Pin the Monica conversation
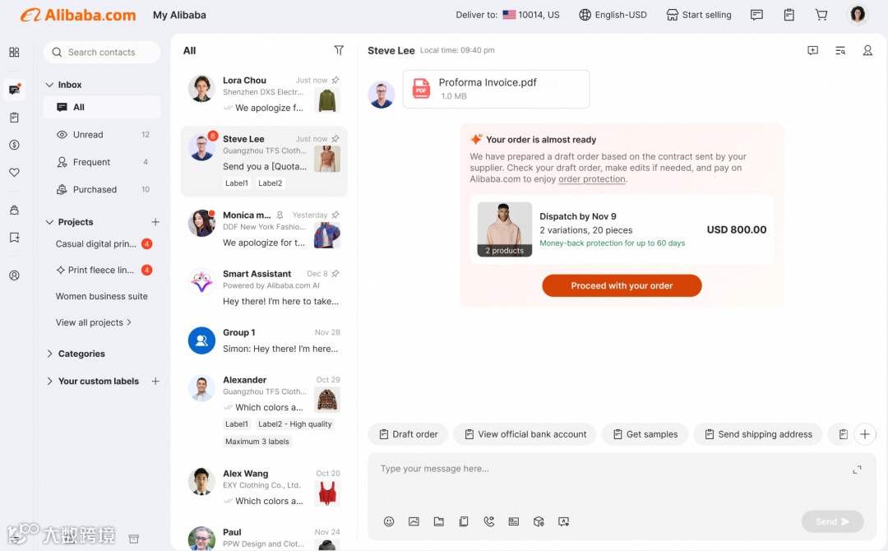The width and height of the screenshot is (888, 551). coord(335,215)
